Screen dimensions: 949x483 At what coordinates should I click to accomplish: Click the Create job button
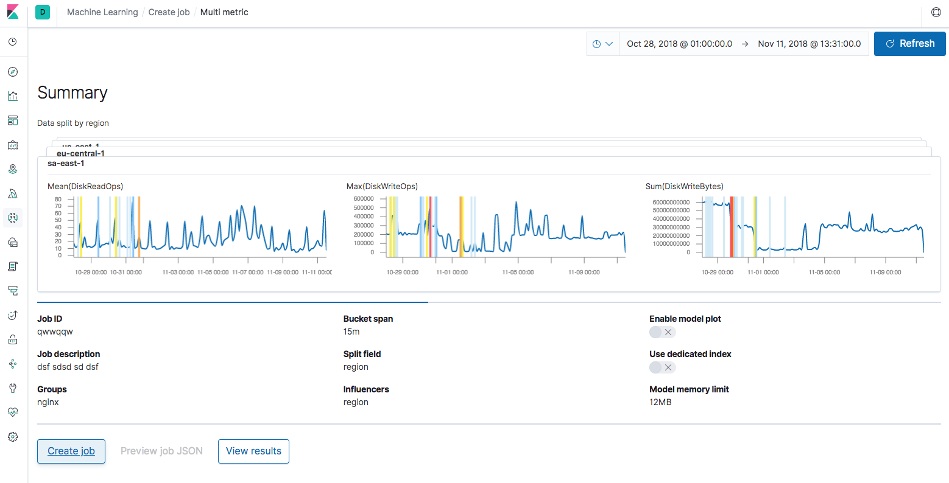71,451
